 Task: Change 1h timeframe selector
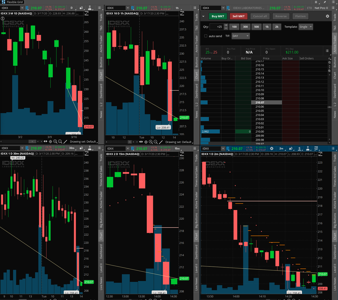point(177,8)
